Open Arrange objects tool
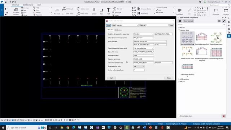Image resolution: width=231 pixels, height=130 pixels. (144, 9)
